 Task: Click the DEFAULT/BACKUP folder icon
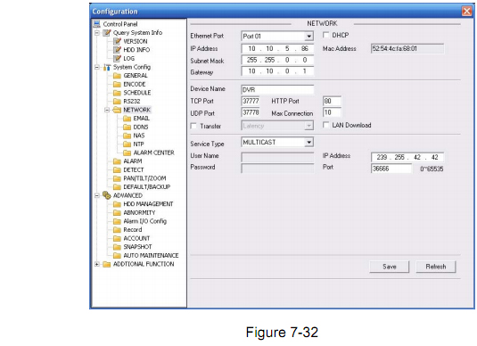(x=117, y=187)
